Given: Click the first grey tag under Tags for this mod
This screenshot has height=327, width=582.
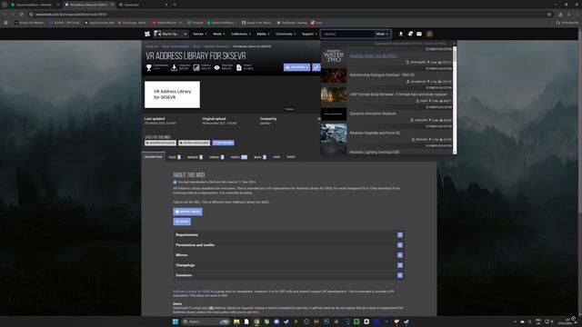Looking at the screenshot, I should point(160,143).
